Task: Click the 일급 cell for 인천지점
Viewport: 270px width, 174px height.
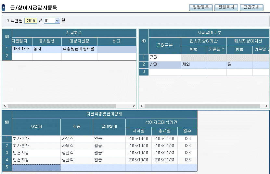Action: 109,160
